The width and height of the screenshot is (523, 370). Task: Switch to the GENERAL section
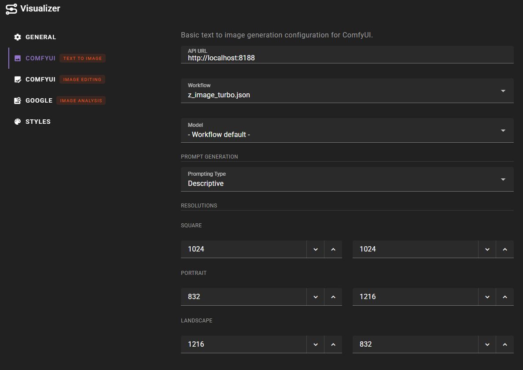click(x=41, y=37)
